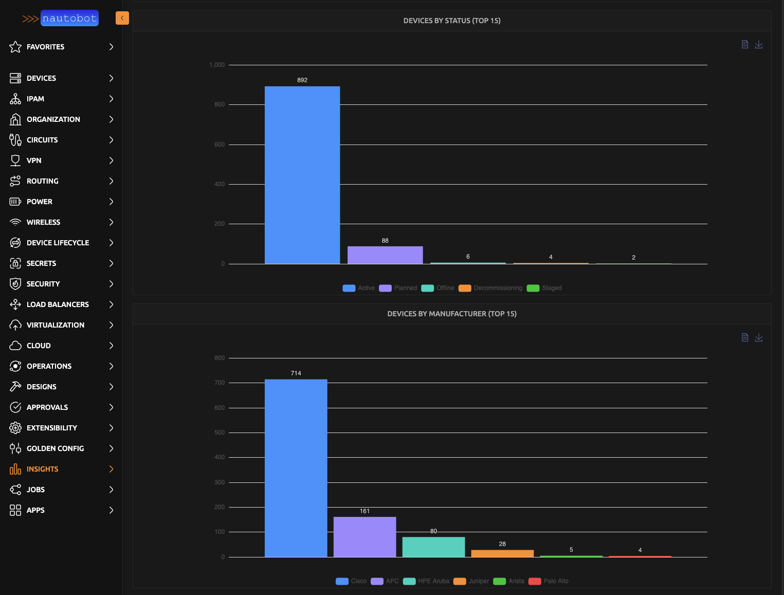Expand the Organization menu chevron
The width and height of the screenshot is (784, 595).
[111, 119]
